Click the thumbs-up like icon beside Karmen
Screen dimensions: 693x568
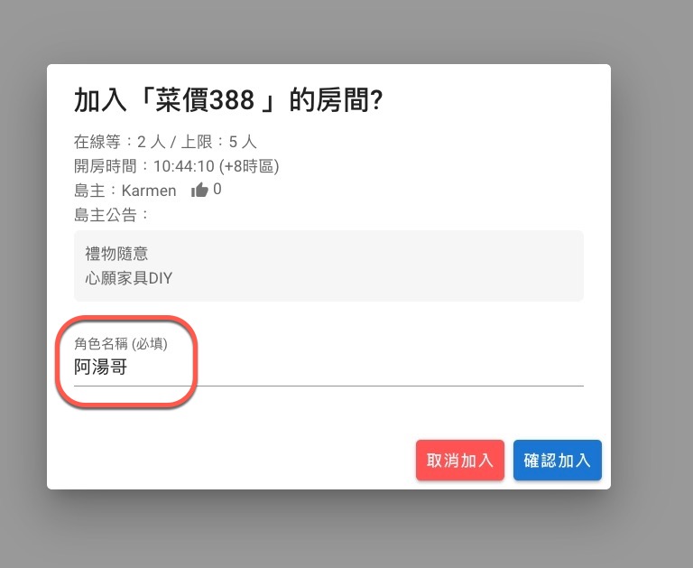point(199,190)
